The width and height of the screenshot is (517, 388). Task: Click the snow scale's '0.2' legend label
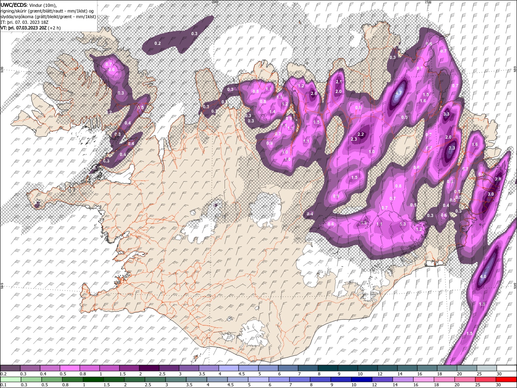(x=4, y=374)
